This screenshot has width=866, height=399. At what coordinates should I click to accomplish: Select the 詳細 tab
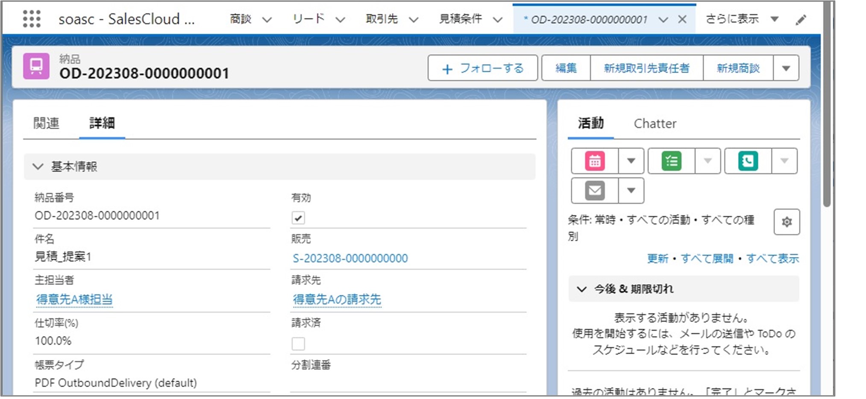(x=102, y=123)
